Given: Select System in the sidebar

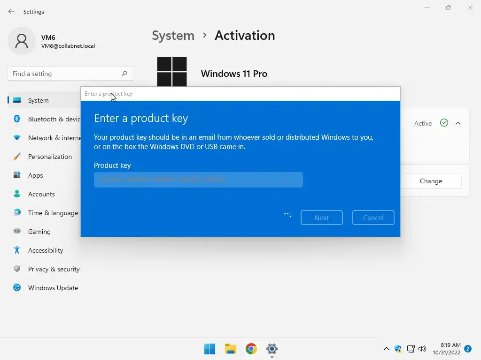Looking at the screenshot, I should pyautogui.click(x=44, y=100).
